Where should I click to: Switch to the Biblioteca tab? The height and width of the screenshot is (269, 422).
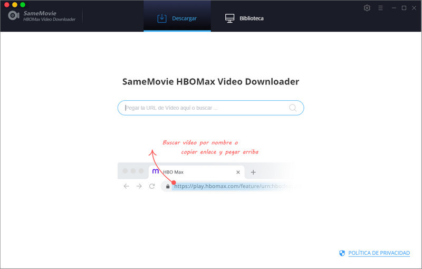pyautogui.click(x=244, y=18)
